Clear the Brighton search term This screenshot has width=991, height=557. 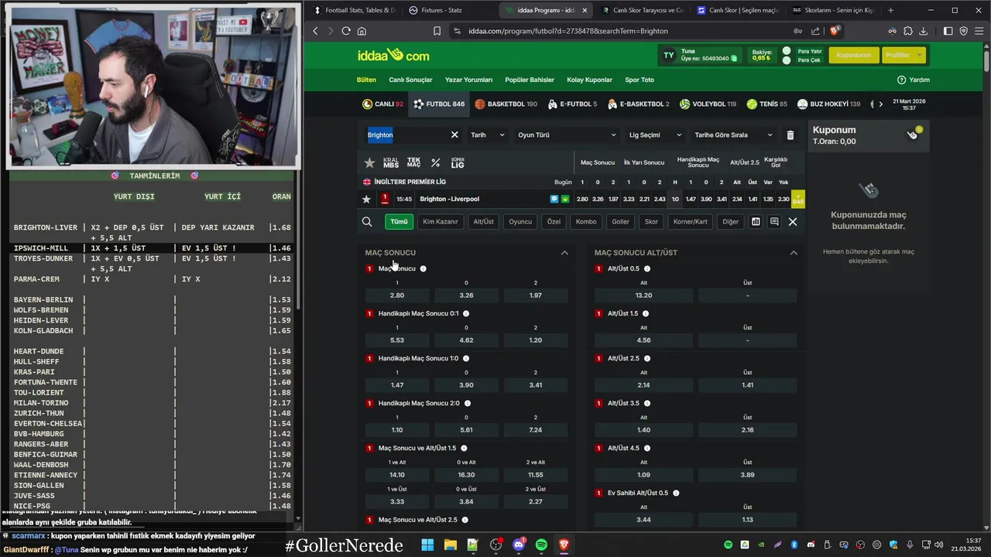(454, 135)
